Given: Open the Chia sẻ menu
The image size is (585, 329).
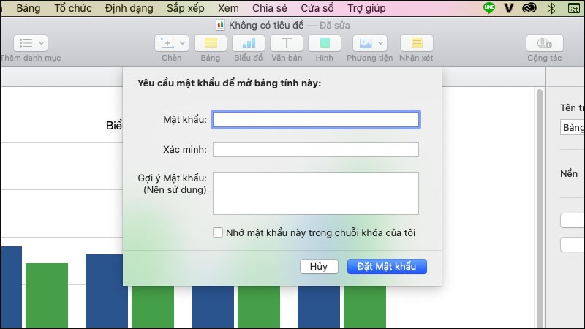Looking at the screenshot, I should 270,8.
